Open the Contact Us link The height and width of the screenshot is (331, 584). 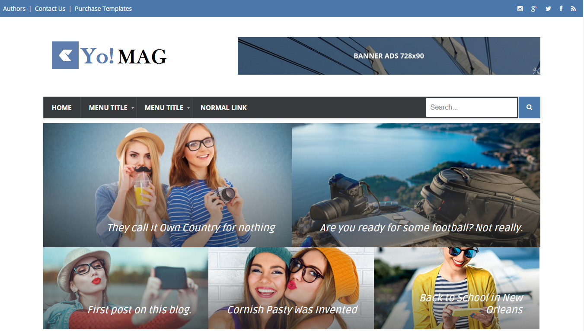click(x=50, y=9)
